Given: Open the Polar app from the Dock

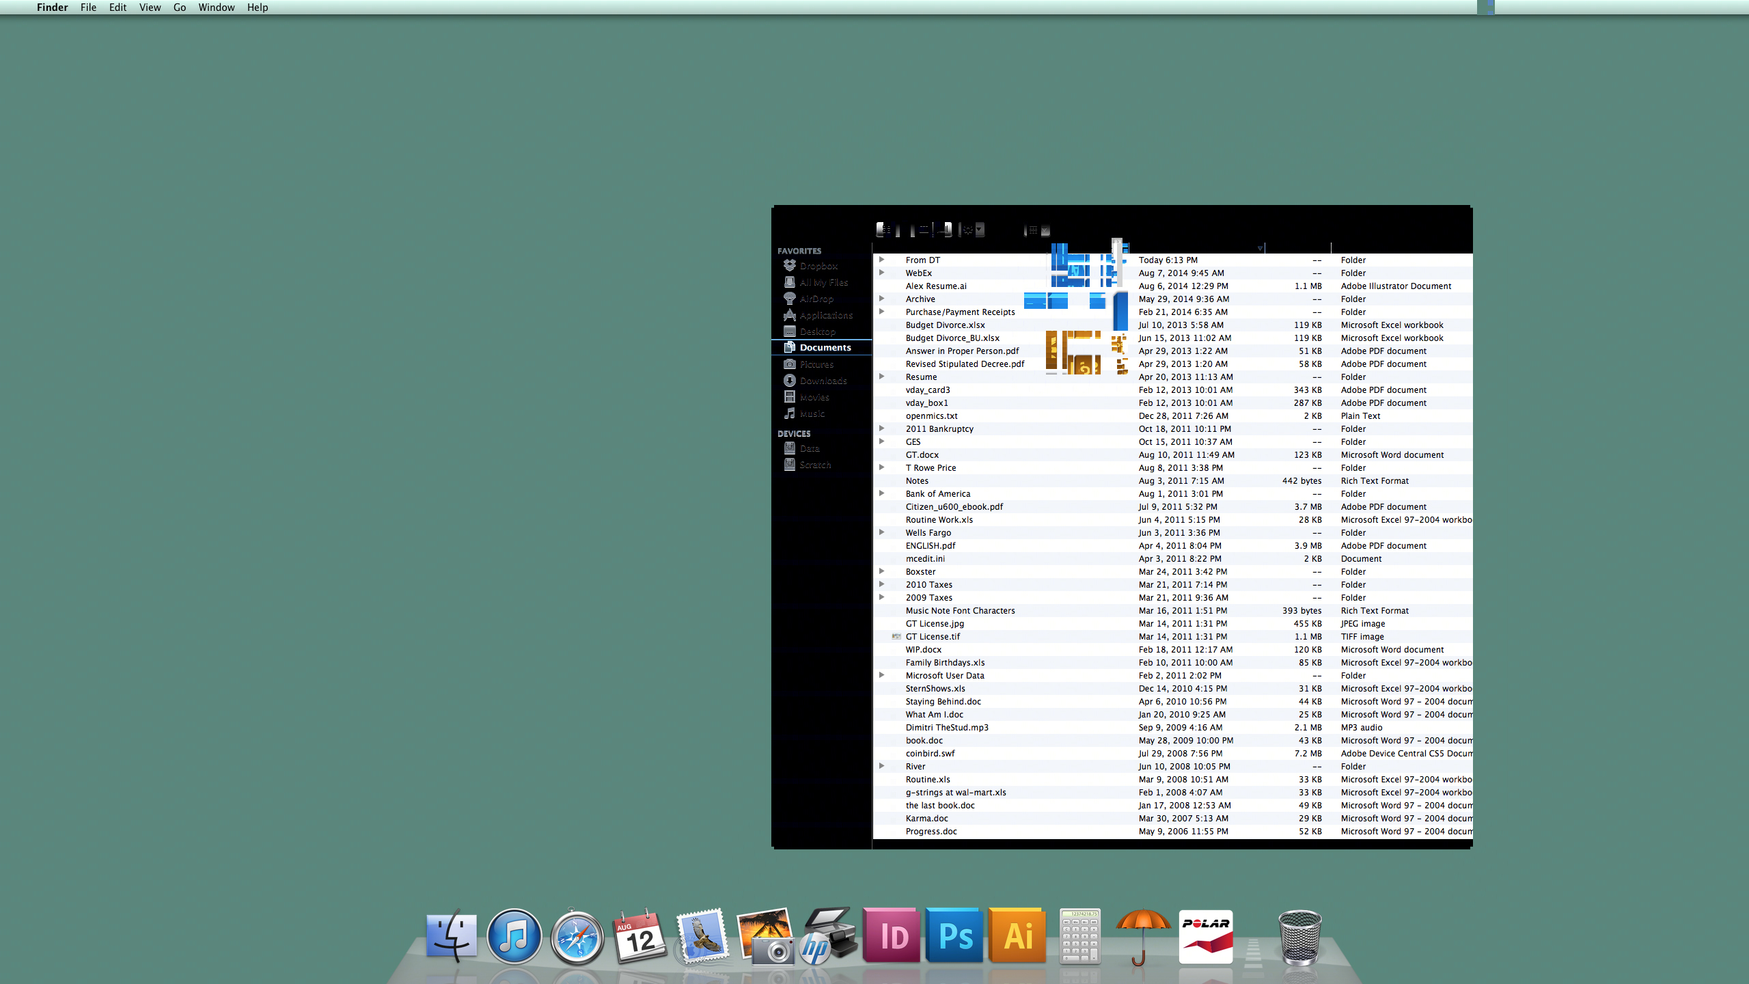Looking at the screenshot, I should pos(1206,936).
